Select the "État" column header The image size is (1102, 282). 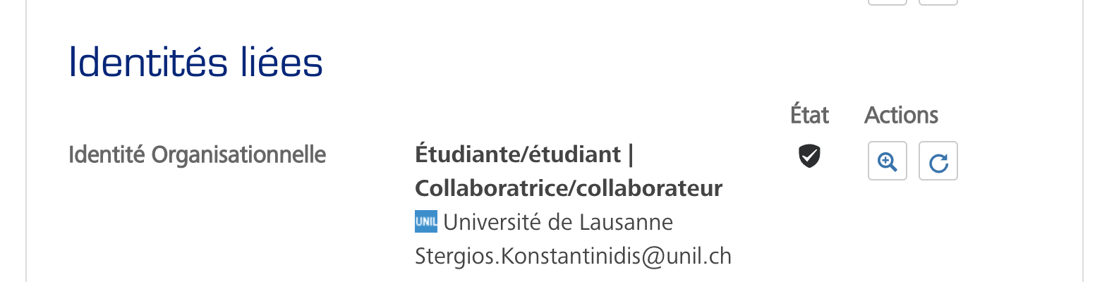coord(809,115)
